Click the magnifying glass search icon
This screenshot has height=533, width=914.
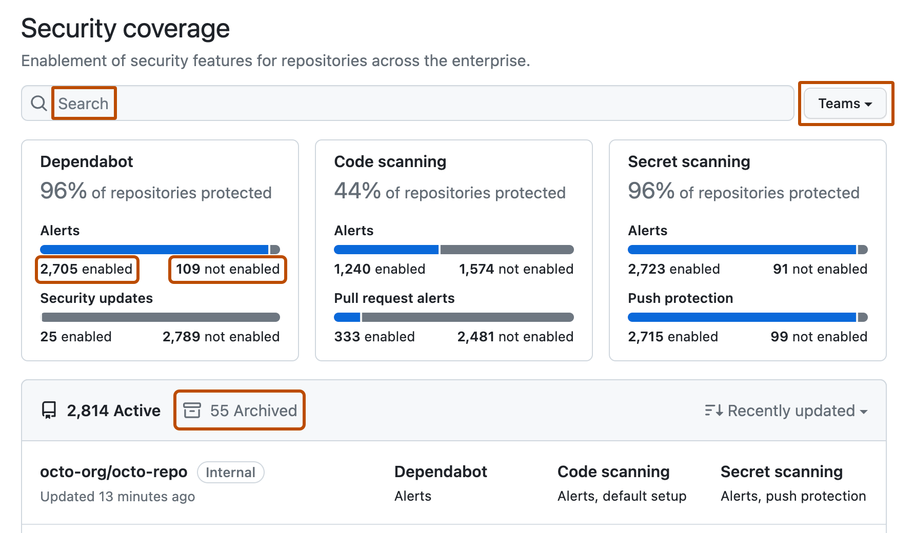[39, 104]
